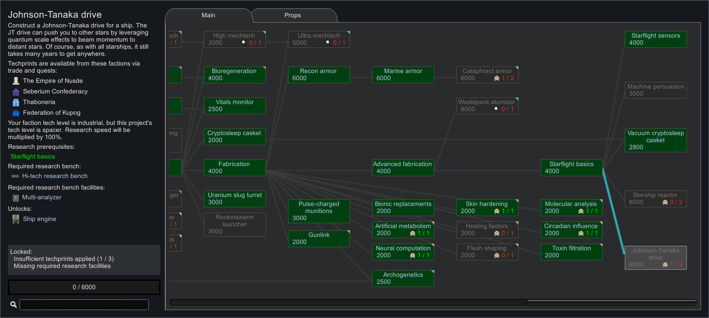Click techprint icon on Flesh shaping
709x318 pixels.
497,256
